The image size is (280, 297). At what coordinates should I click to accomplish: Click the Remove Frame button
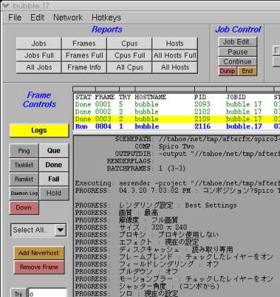click(x=39, y=267)
